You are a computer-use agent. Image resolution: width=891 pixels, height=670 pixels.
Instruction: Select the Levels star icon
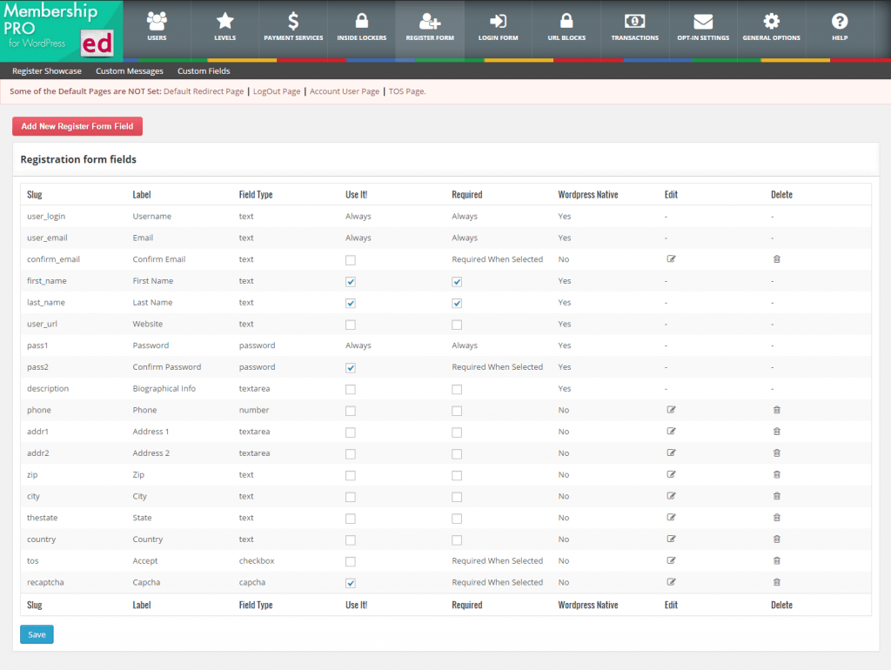[x=224, y=27]
